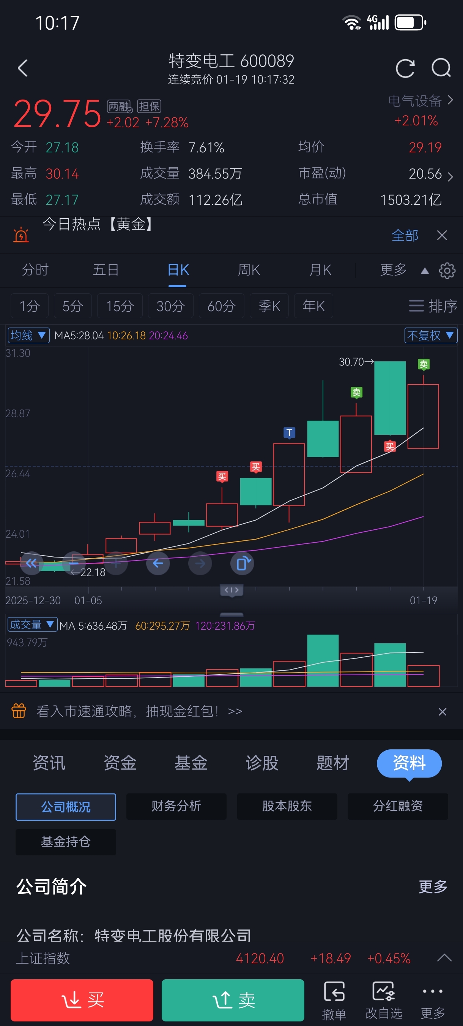The width and height of the screenshot is (463, 1026).
Task: Open 电气设备 sector details
Action: [420, 101]
